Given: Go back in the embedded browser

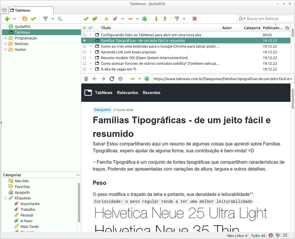Looking at the screenshot, I should (x=95, y=79).
